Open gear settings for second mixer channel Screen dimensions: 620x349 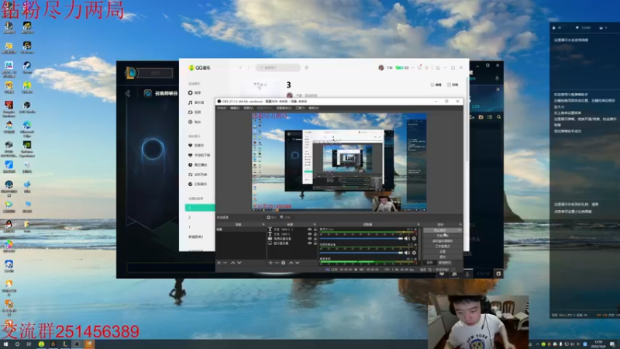[x=414, y=253]
